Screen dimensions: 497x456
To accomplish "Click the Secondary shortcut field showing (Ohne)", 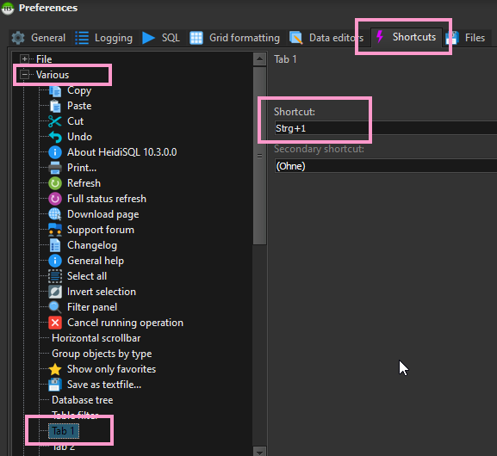I will 386,166.
